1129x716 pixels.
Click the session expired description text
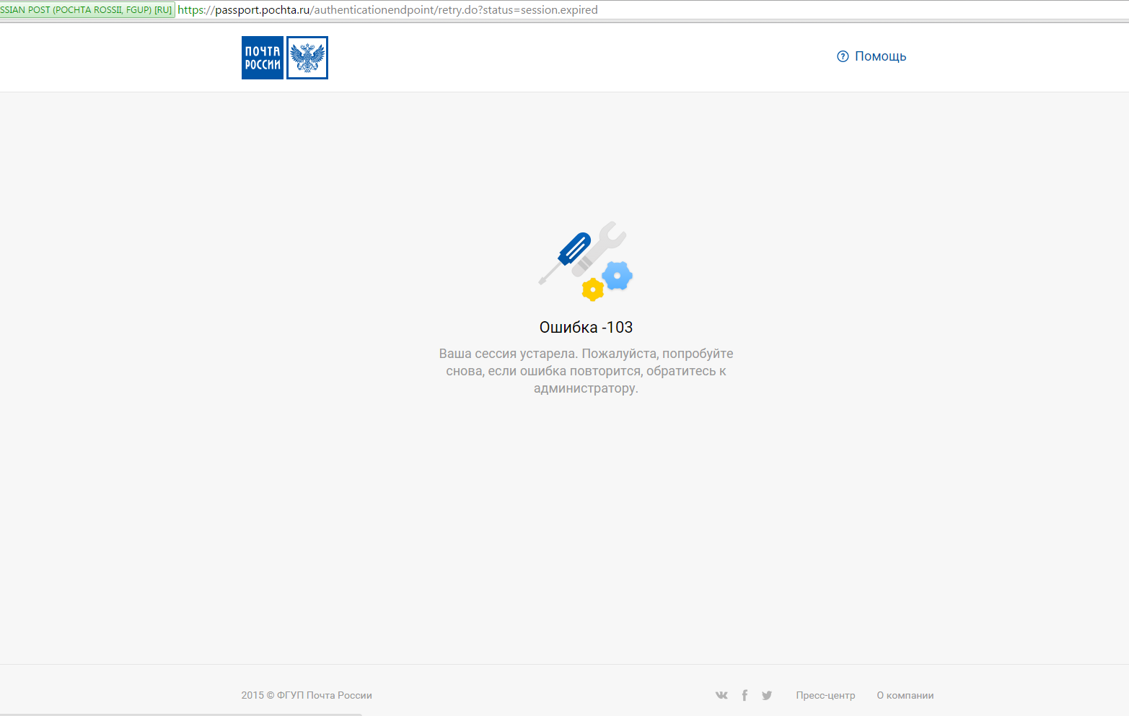click(x=586, y=371)
